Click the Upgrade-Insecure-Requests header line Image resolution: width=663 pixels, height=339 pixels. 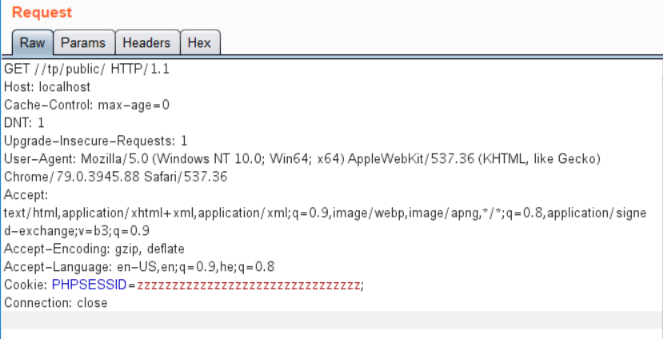pyautogui.click(x=95, y=141)
